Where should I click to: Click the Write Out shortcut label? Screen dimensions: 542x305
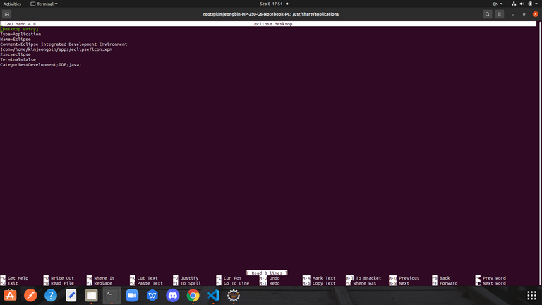pos(62,278)
